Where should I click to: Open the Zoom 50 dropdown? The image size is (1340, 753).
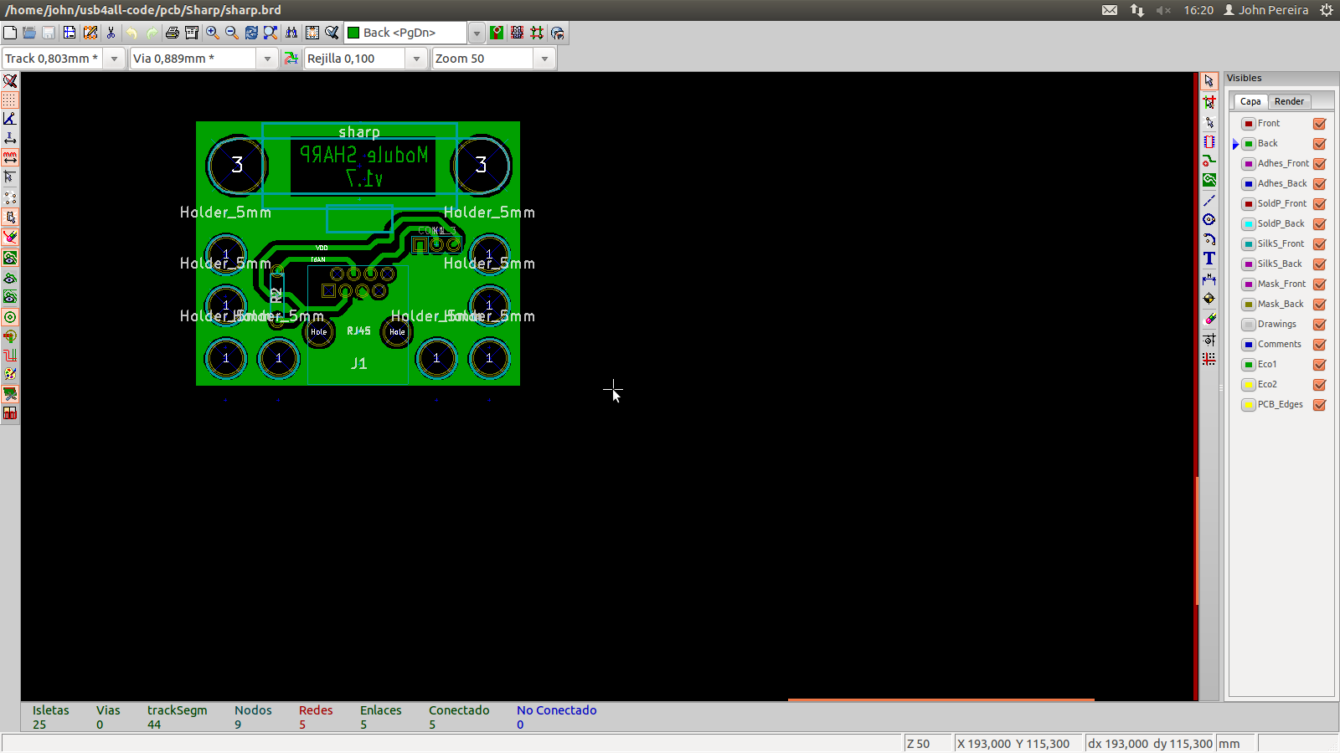coord(544,59)
